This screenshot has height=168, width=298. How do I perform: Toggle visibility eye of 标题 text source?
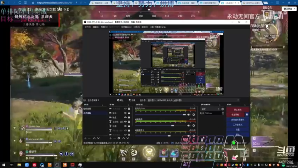pyautogui.click(x=125, y=126)
